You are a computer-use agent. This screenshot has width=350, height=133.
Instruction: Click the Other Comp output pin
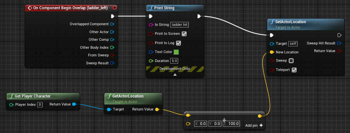[112, 40]
